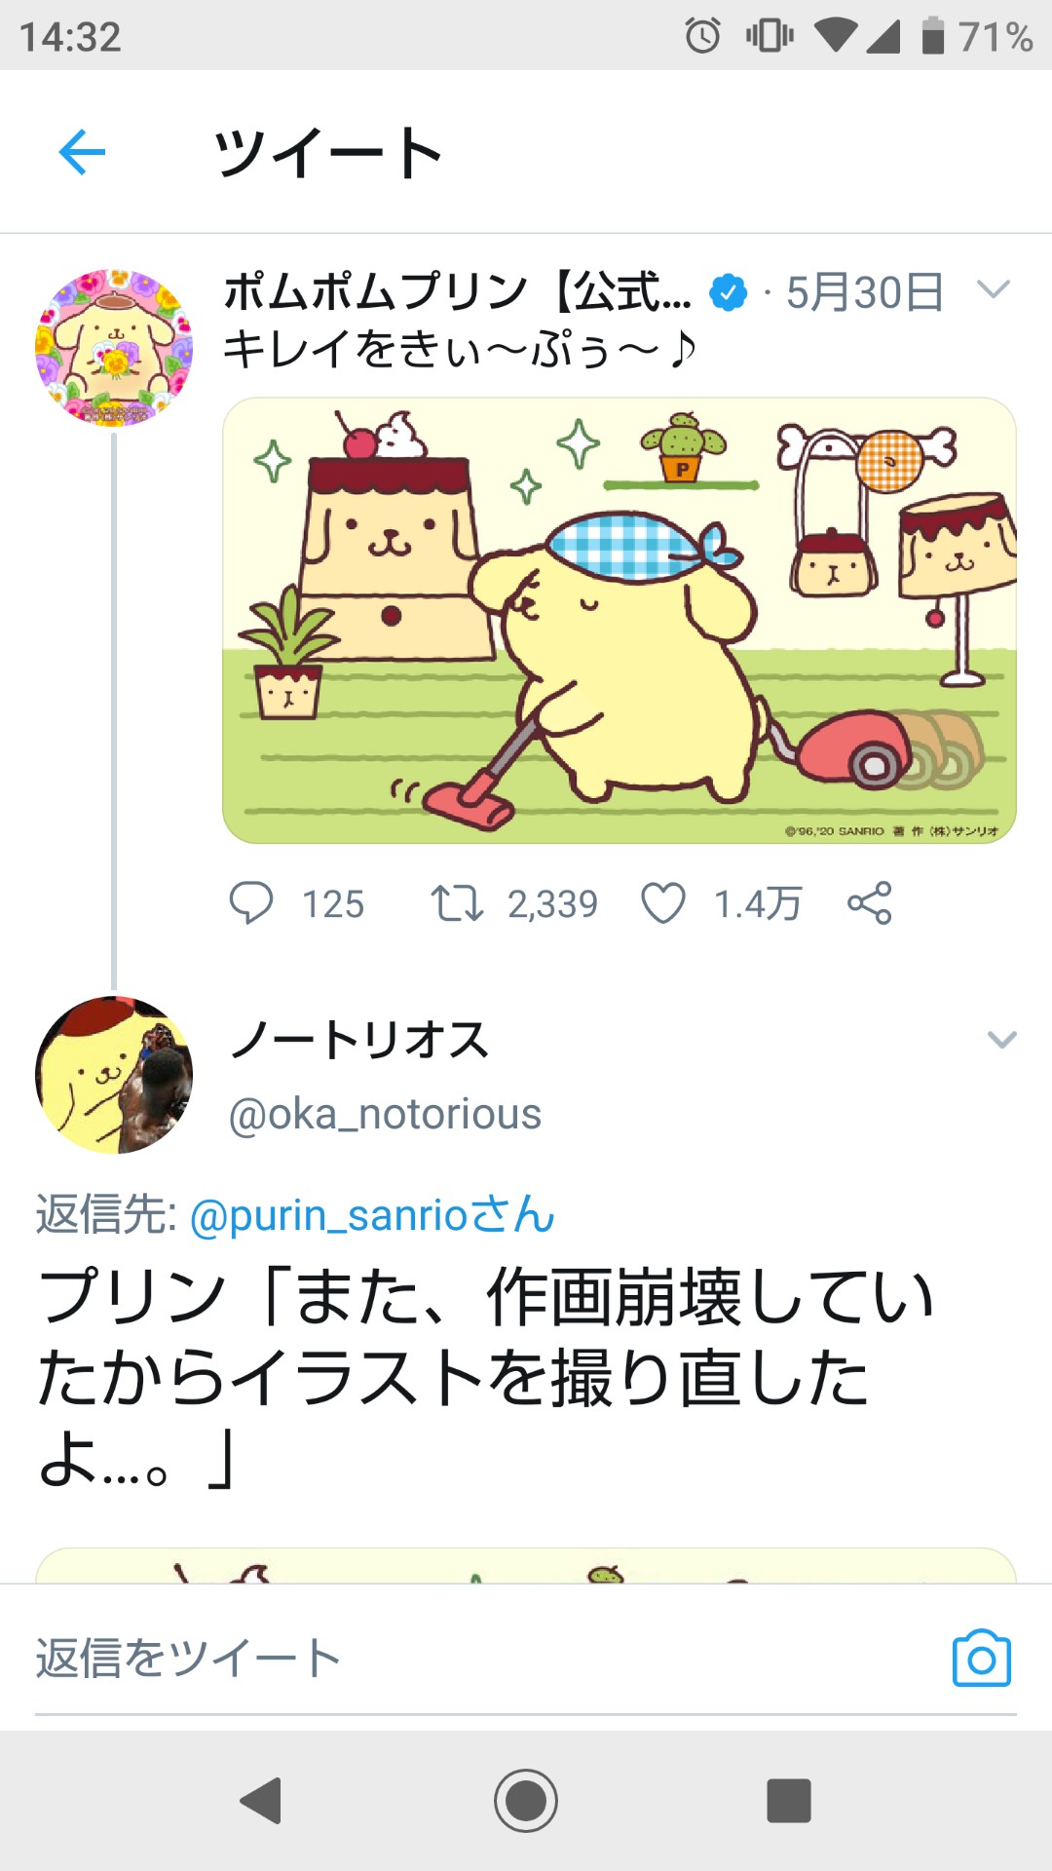Open the dropdown chevron on the ポムポムプリン tweet
Viewport: 1052px width, 1871px height.
pyautogui.click(x=994, y=289)
